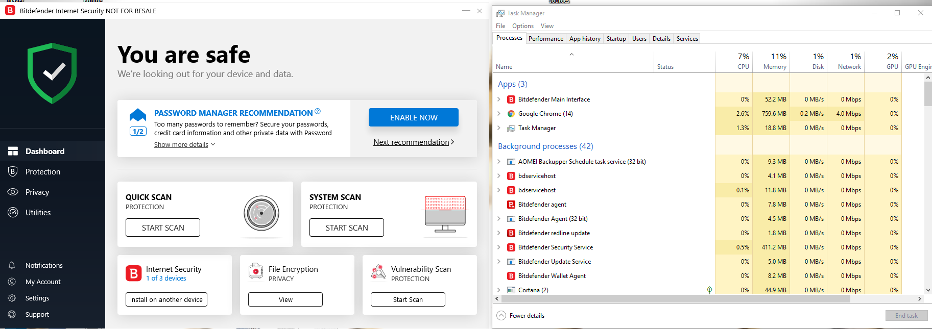Expand the Google Chrome (14) process group
The width and height of the screenshot is (932, 329).
[499, 114]
